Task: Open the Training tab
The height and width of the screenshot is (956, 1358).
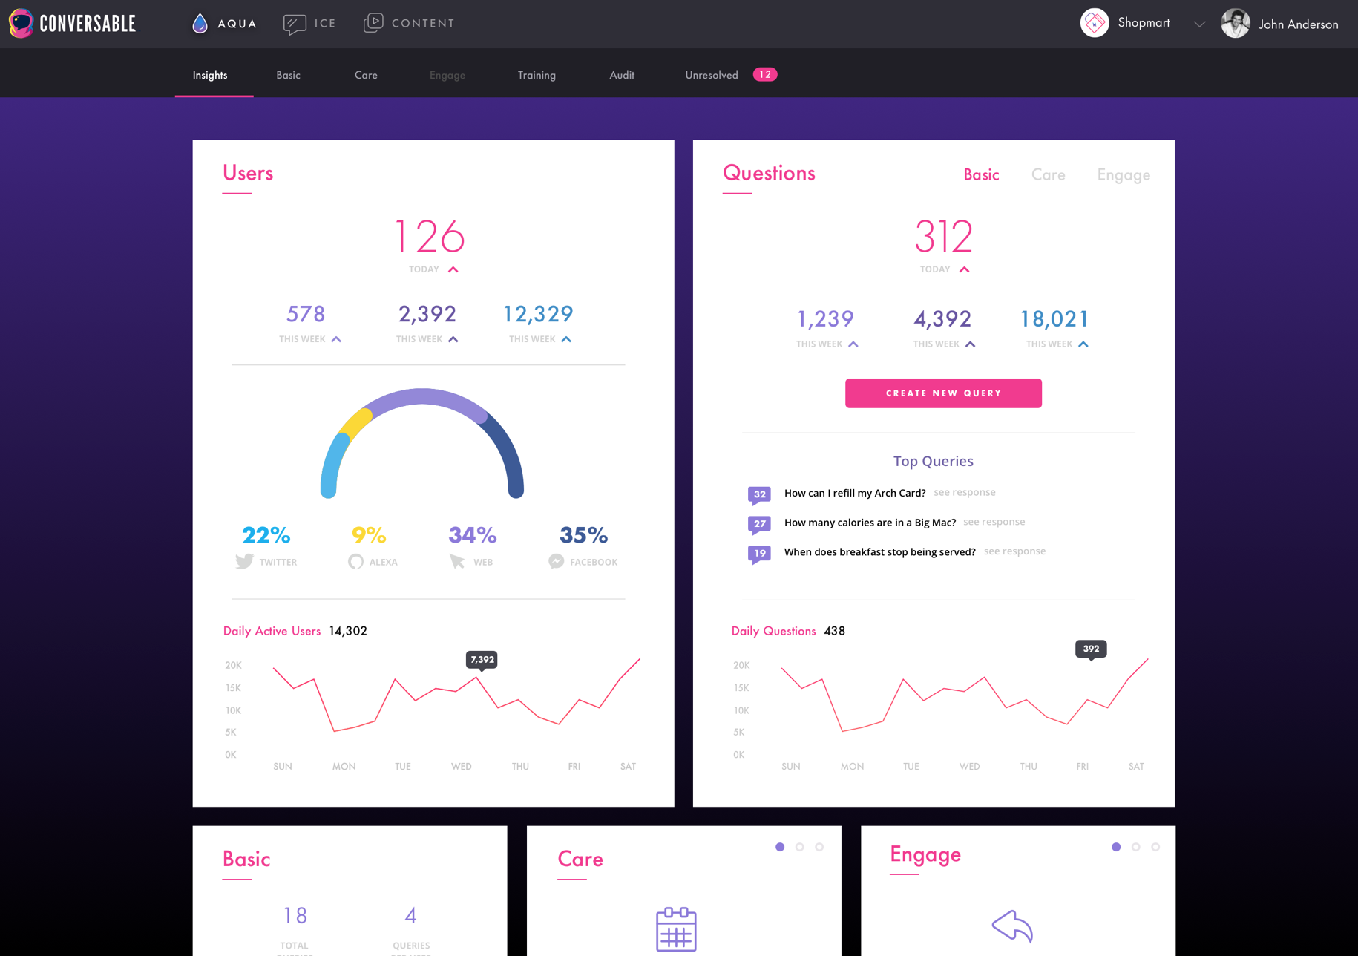Action: tap(537, 75)
